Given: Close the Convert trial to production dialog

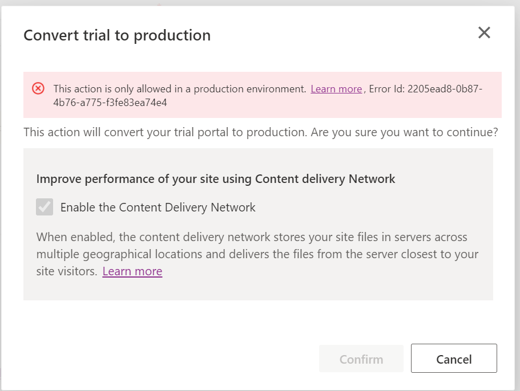Looking at the screenshot, I should (x=484, y=32).
